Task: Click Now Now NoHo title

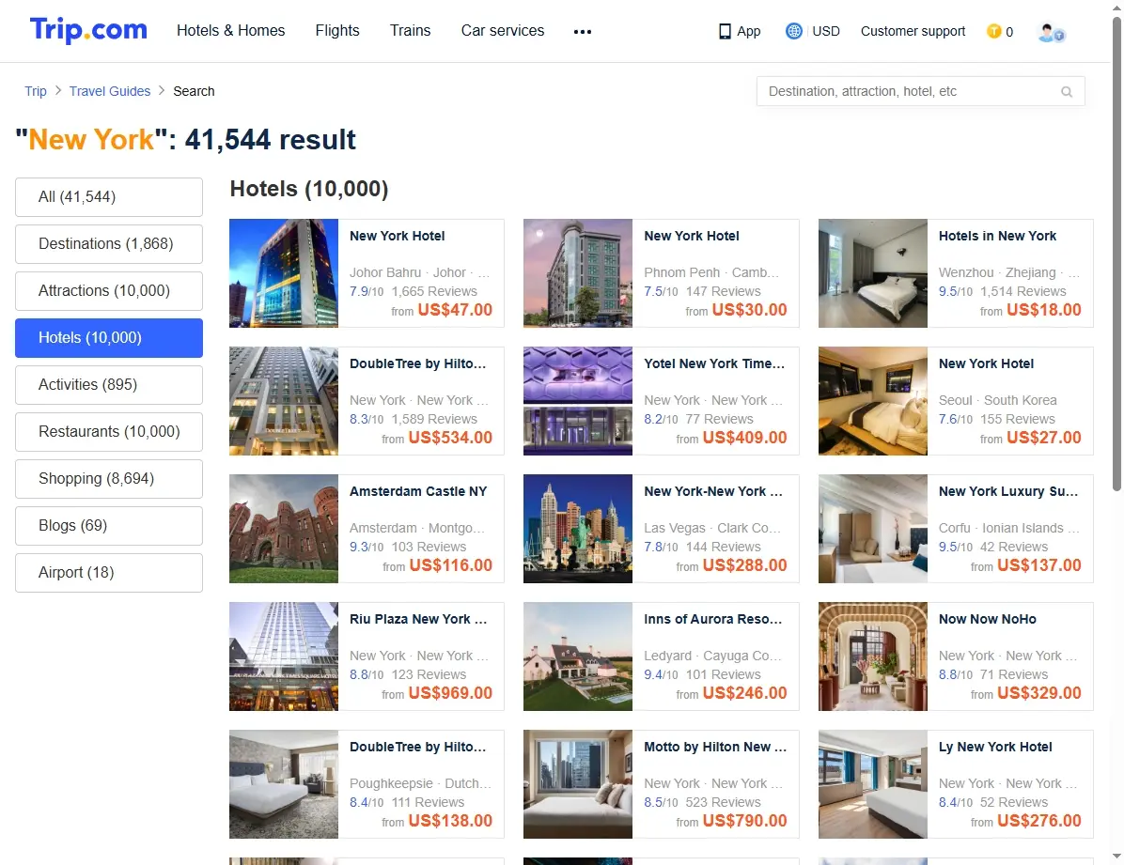Action: pos(987,619)
